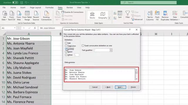Open the File tab

(4, 8)
